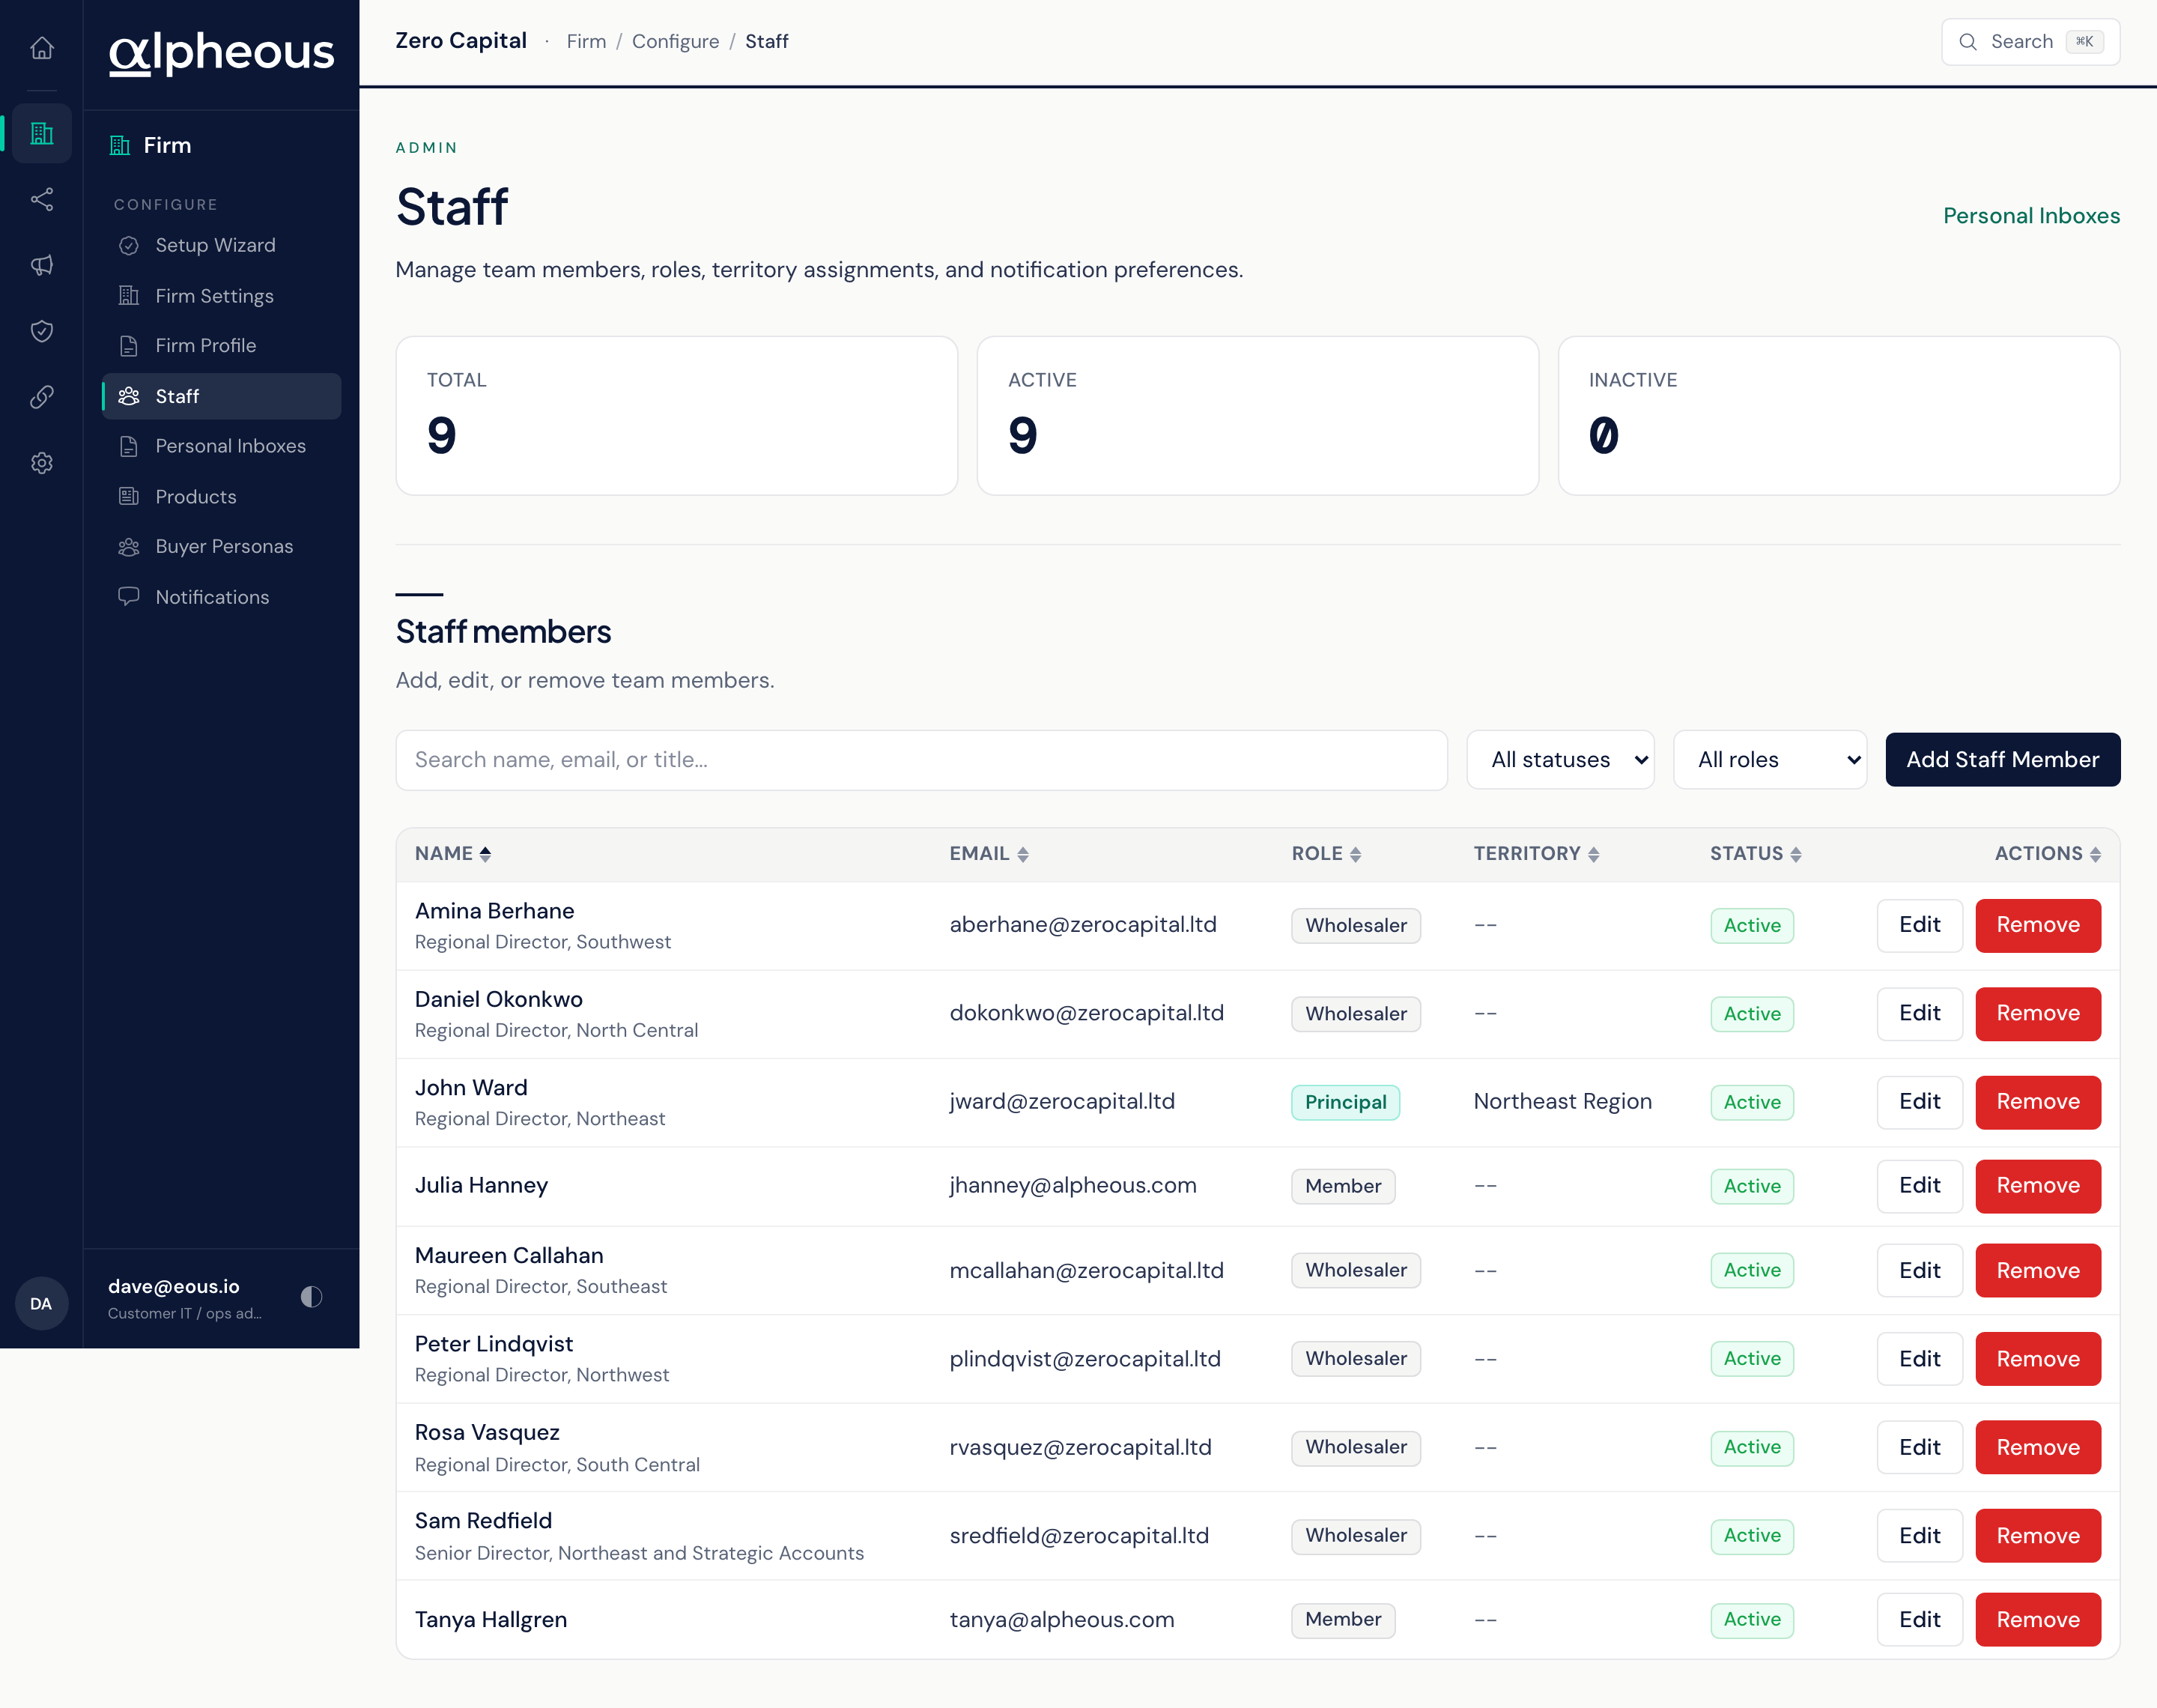Edit Peter Lindqvist's record
This screenshot has width=2157, height=1708.
(x=1919, y=1359)
